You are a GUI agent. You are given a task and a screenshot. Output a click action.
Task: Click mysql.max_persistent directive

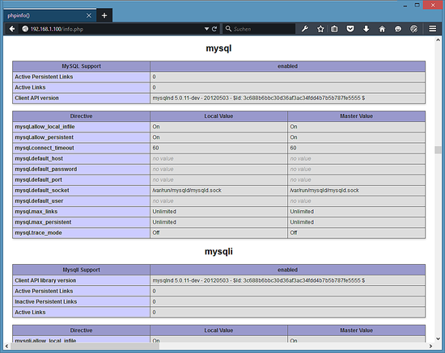[x=43, y=222]
